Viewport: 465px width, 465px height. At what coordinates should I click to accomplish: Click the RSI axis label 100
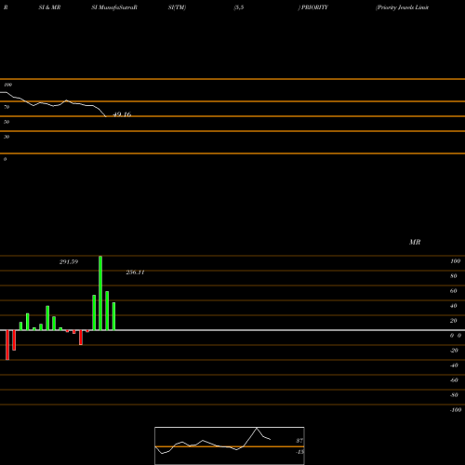click(x=8, y=85)
